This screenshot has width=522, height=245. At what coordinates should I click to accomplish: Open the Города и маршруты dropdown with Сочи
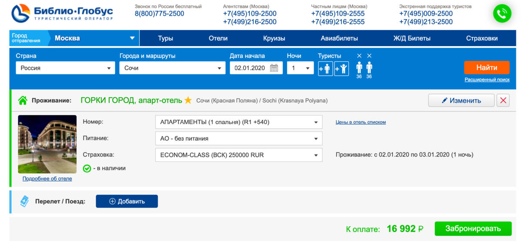point(173,68)
